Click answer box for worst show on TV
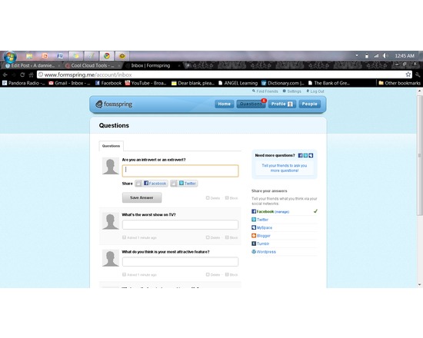 [180, 225]
